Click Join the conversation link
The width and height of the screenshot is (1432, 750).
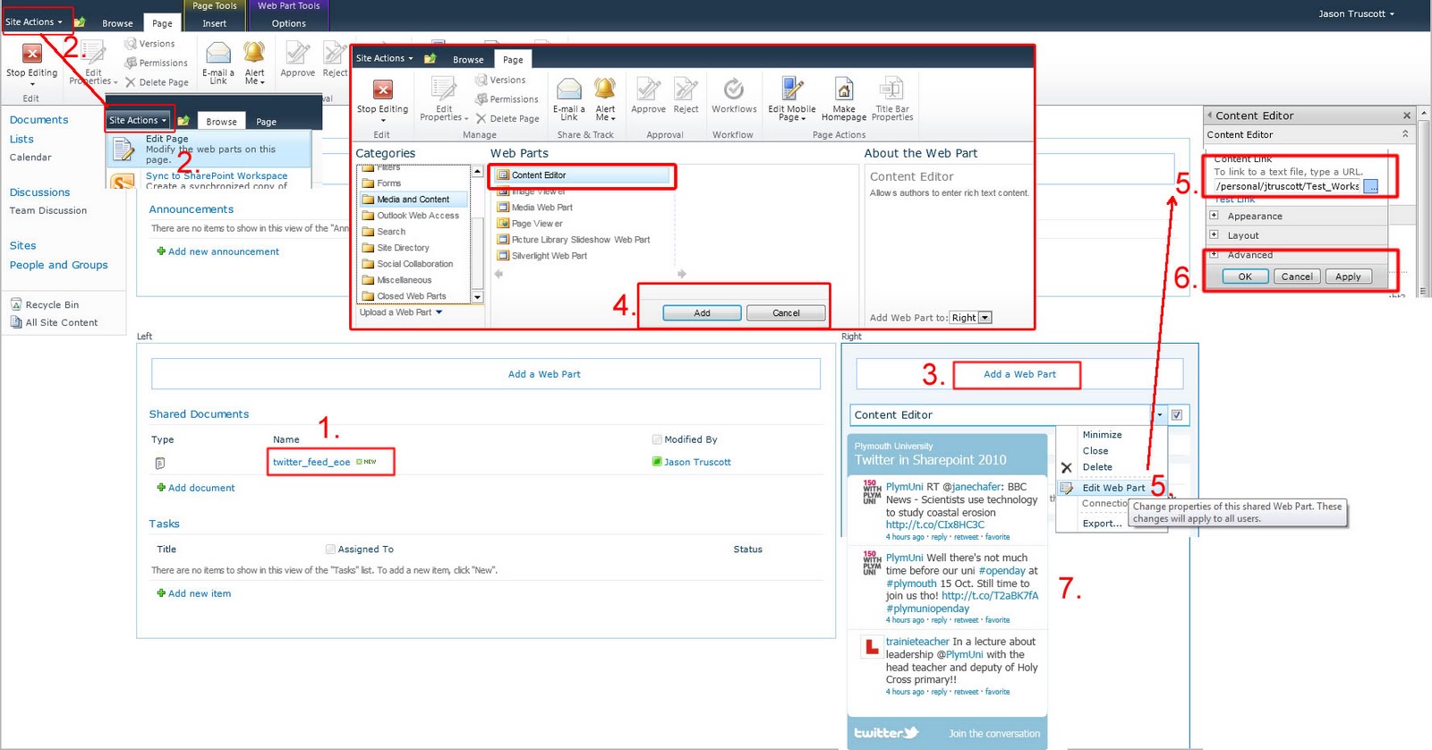pyautogui.click(x=994, y=734)
